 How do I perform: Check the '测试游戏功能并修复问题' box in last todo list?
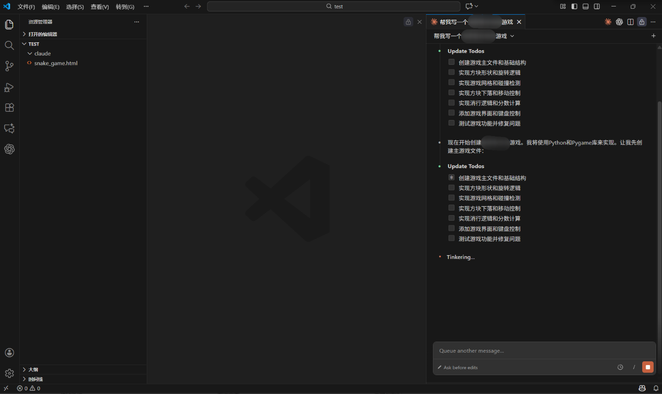coord(451,238)
